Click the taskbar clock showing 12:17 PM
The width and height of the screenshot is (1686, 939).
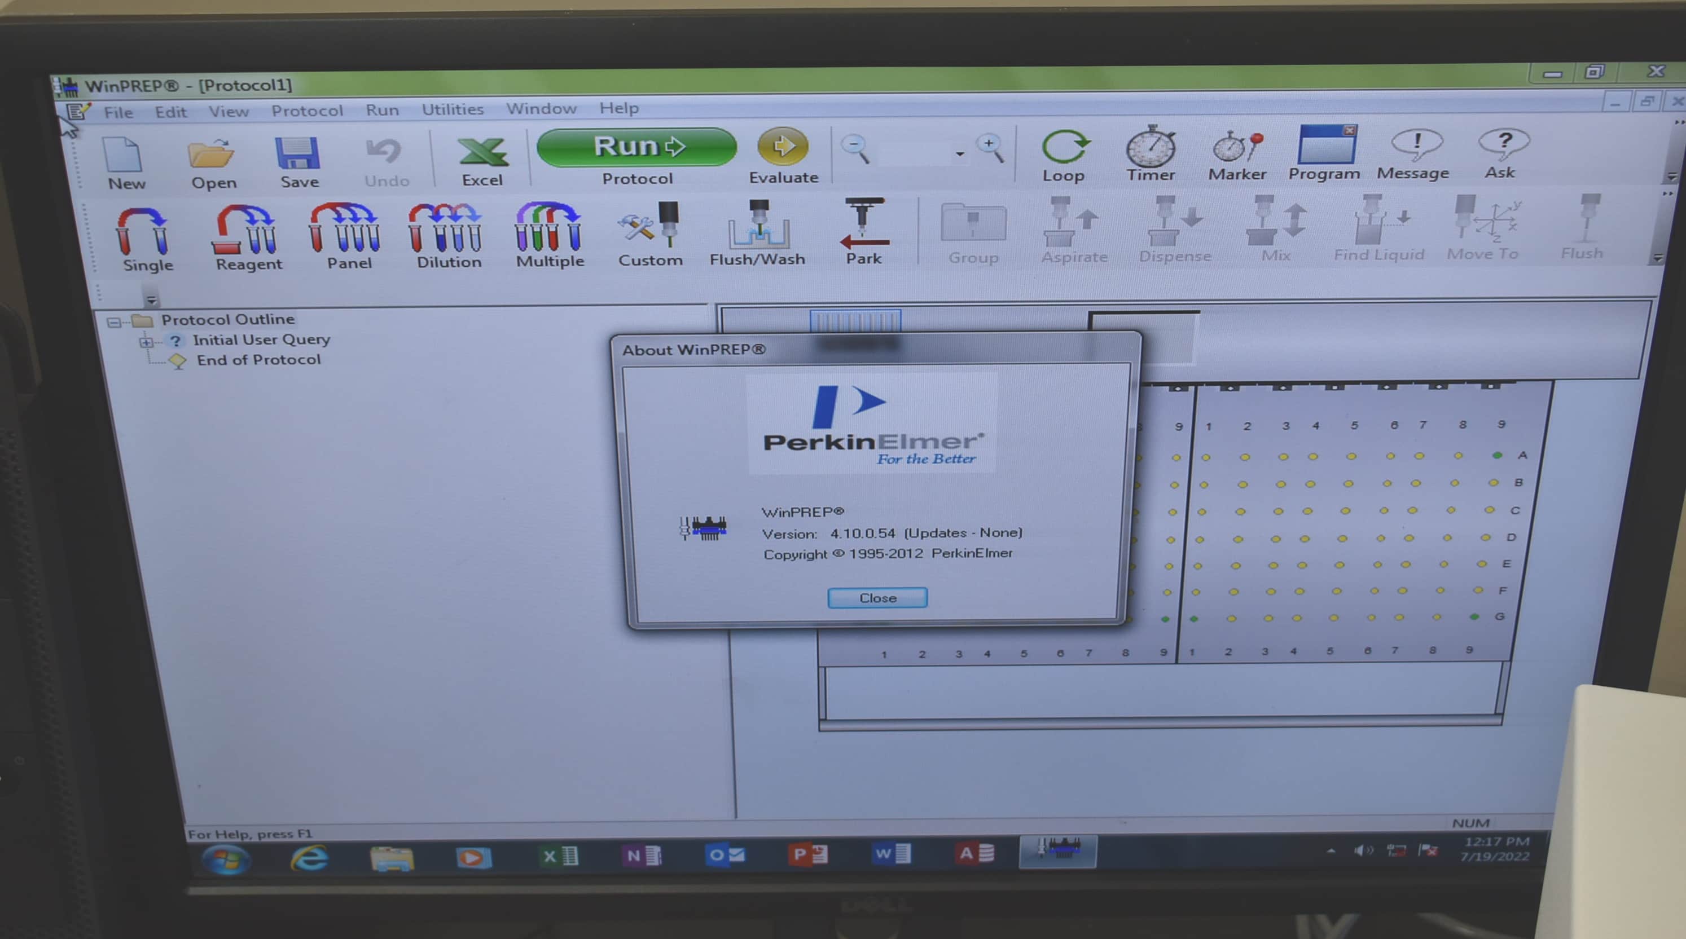1496,849
